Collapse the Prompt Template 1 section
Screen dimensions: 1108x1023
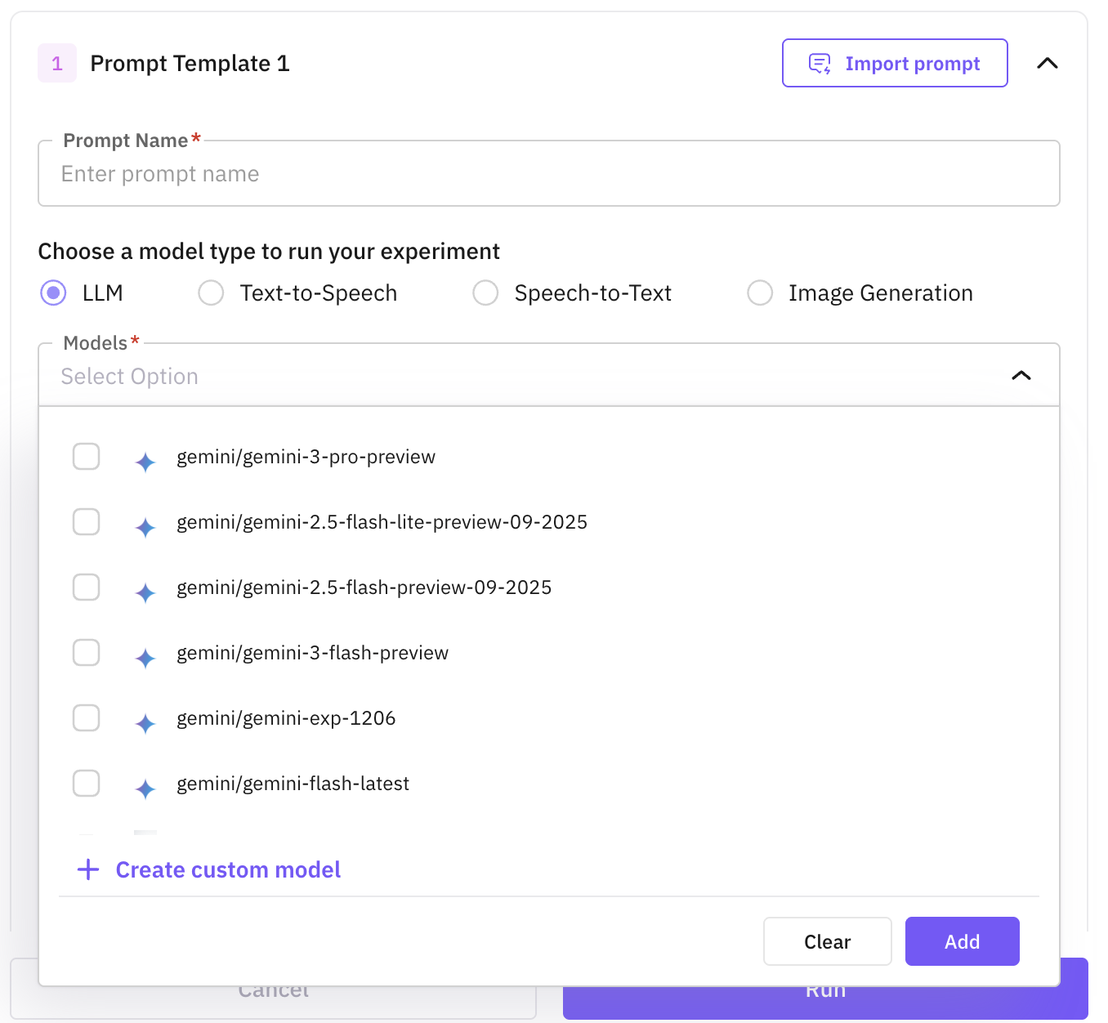click(x=1047, y=64)
